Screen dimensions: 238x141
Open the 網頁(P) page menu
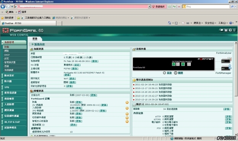coord(198,23)
